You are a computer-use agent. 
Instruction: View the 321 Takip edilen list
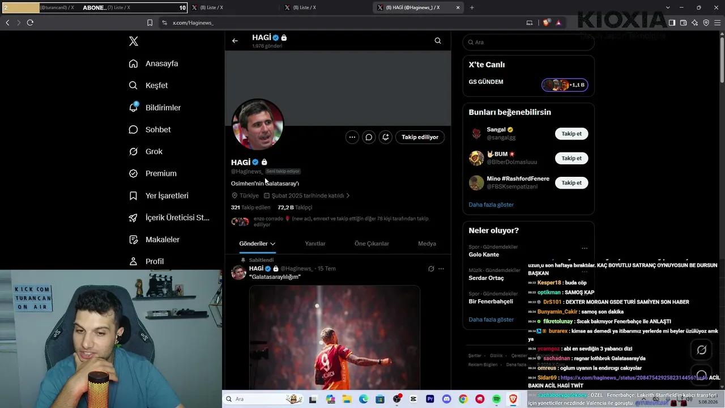[250, 207]
